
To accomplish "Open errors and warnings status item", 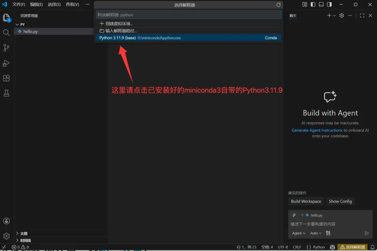I will (20, 247).
